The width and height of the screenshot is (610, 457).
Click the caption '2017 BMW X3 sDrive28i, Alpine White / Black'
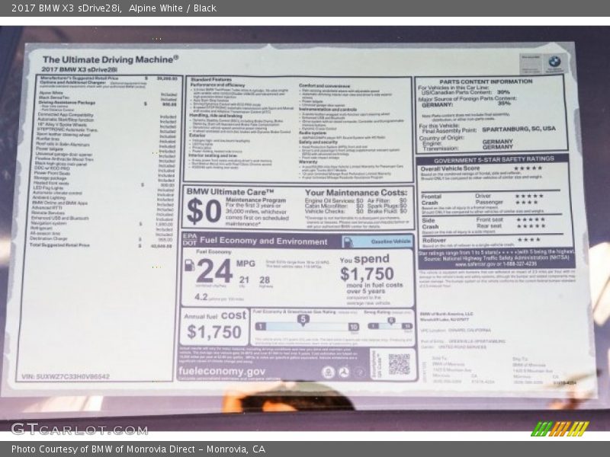point(114,8)
